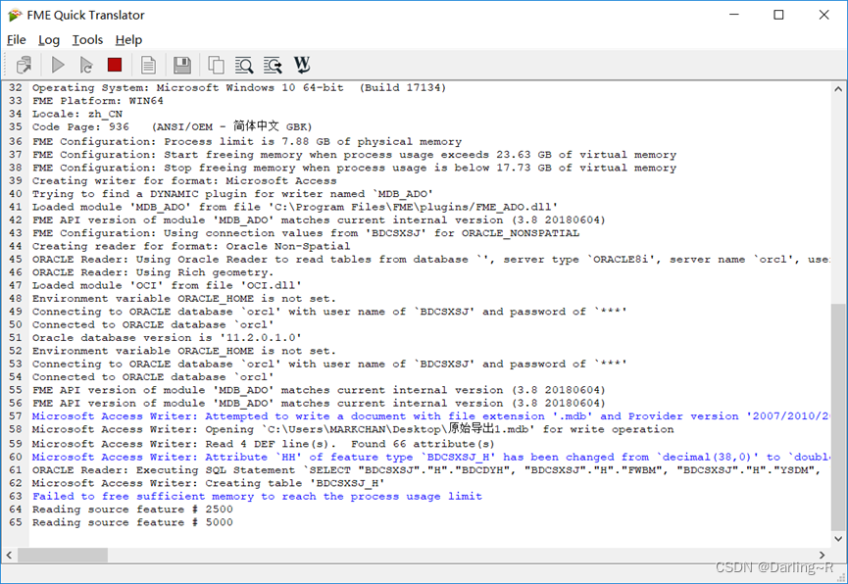The width and height of the screenshot is (848, 584).
Task: Copy log with the copy icon
Action: point(216,65)
